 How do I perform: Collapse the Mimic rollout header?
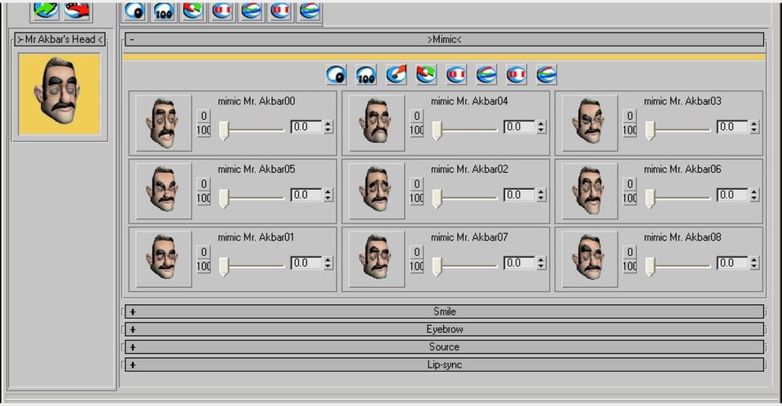[443, 39]
